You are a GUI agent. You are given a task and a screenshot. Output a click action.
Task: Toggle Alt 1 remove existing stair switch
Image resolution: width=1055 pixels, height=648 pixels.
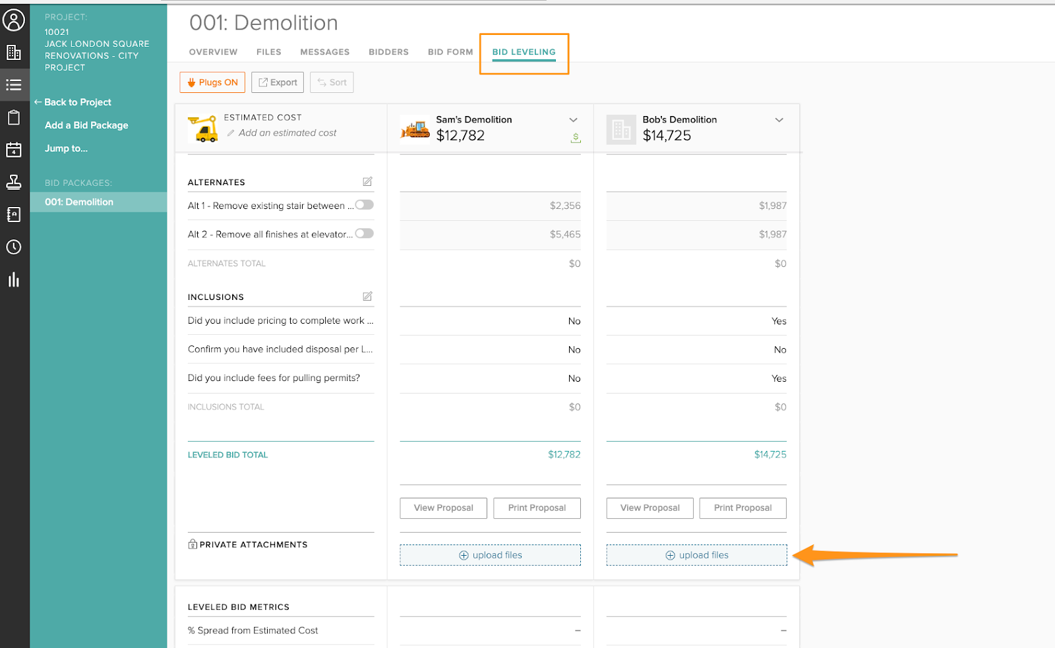(364, 205)
